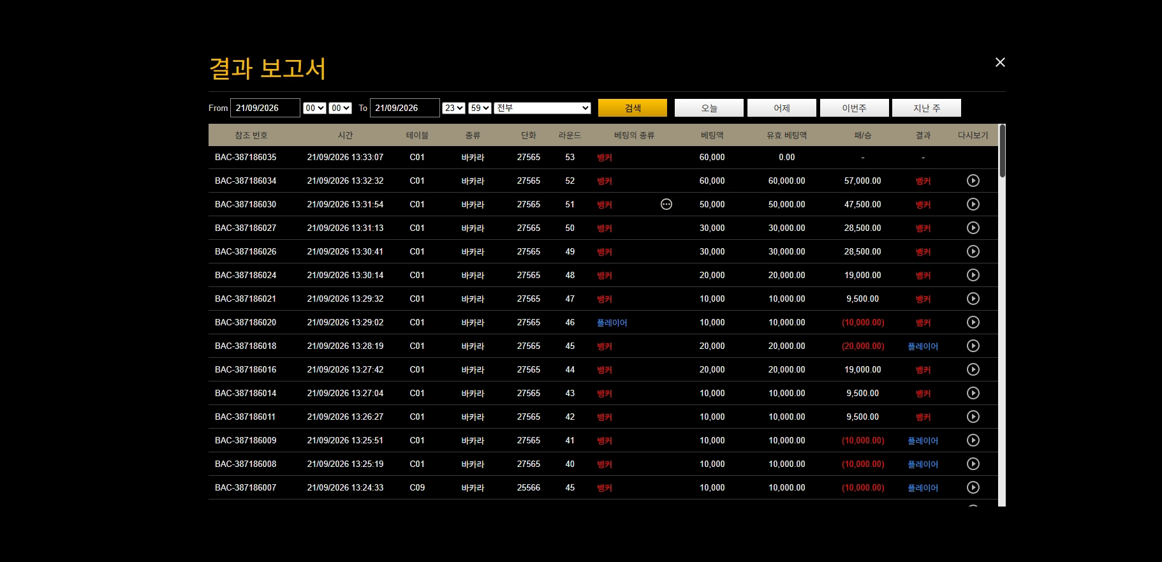Click the To date input field

(x=405, y=108)
